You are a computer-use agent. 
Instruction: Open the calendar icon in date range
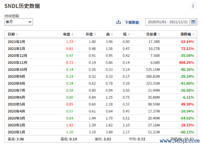(x=193, y=22)
